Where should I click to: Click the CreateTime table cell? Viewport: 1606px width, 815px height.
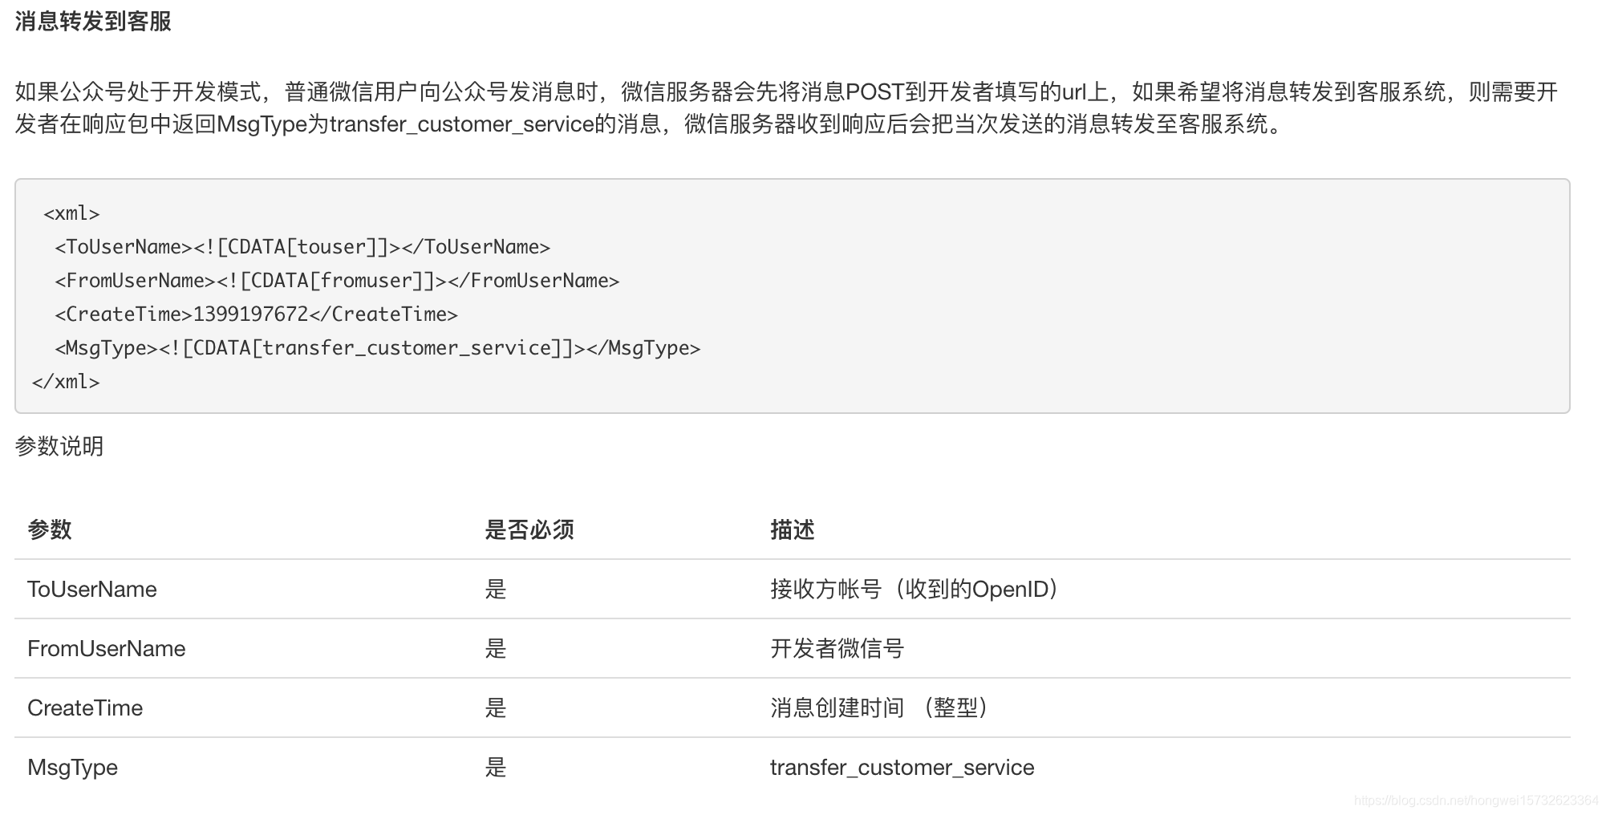pos(85,708)
